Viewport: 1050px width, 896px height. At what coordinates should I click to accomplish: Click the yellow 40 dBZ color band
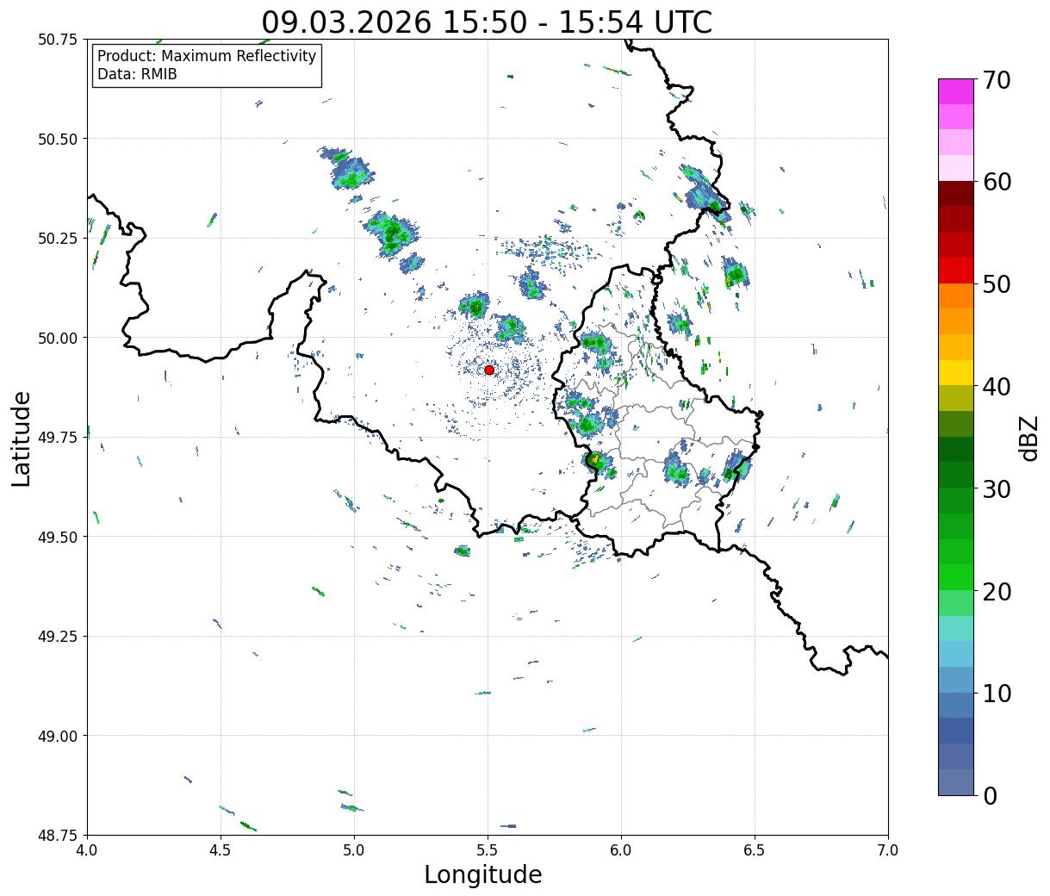pos(956,372)
